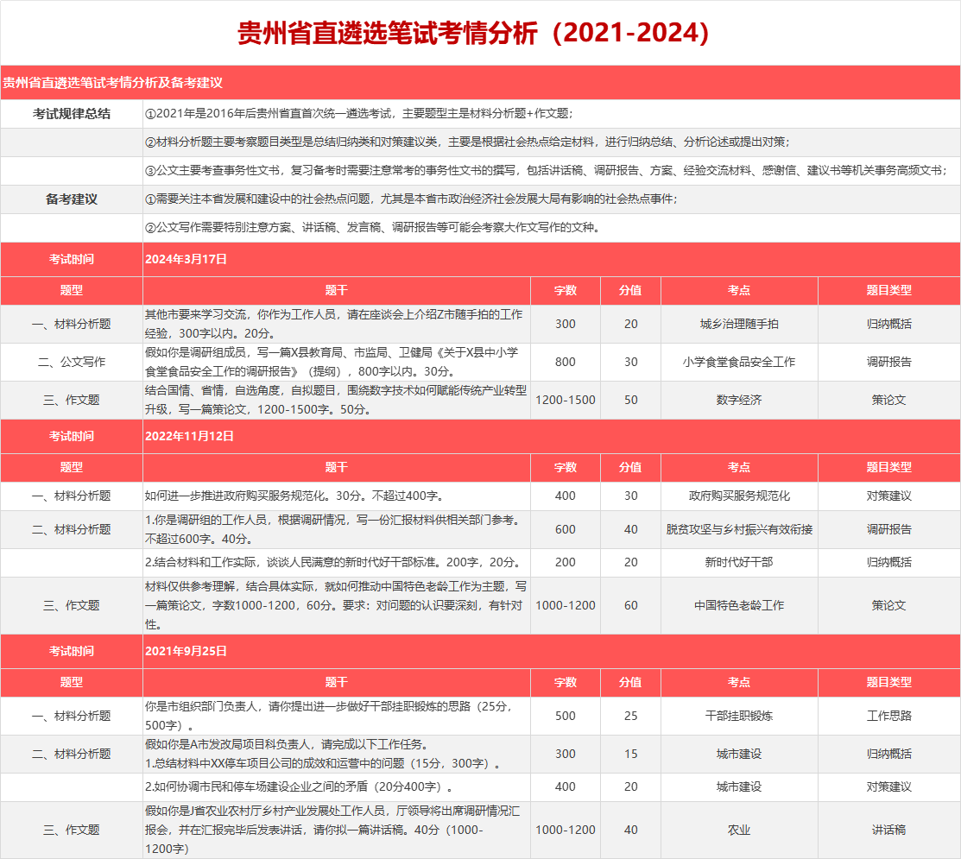Select the 二、公文写作 question type cell

[x=72, y=362]
